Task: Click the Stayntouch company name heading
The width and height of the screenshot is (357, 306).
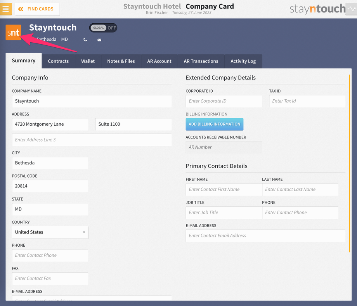Action: point(53,28)
